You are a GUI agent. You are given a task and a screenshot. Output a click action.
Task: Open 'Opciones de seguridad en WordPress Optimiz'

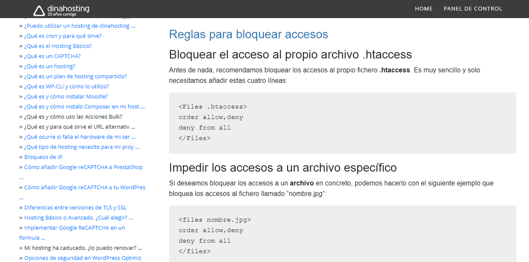point(82,259)
